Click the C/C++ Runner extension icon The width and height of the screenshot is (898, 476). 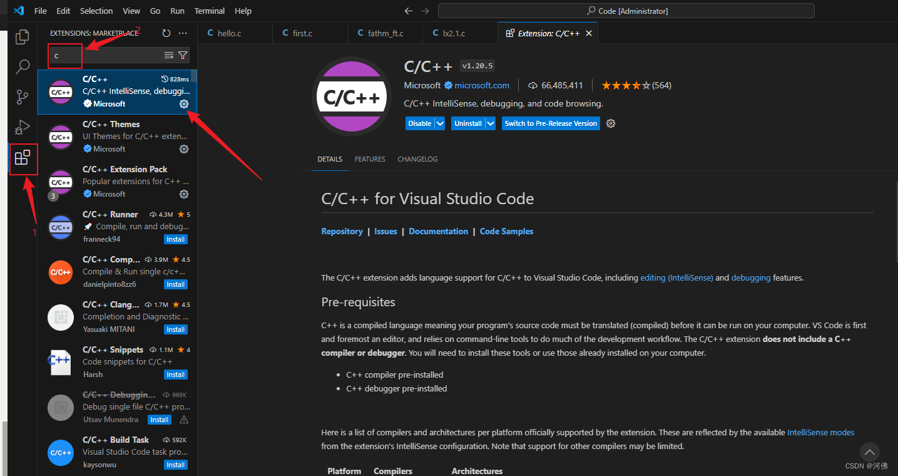[x=61, y=227]
